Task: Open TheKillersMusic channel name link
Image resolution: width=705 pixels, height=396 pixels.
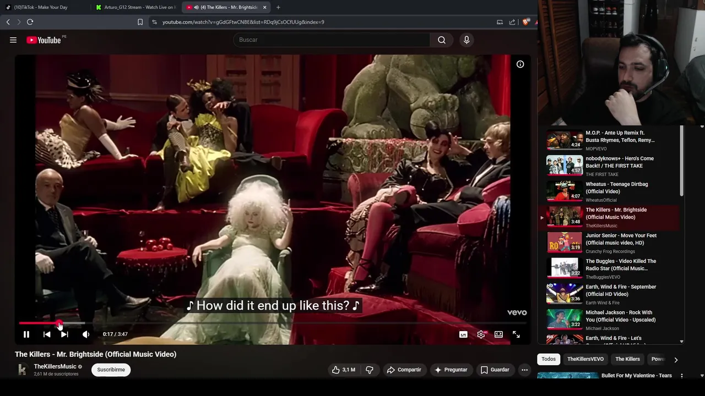Action: 55,366
